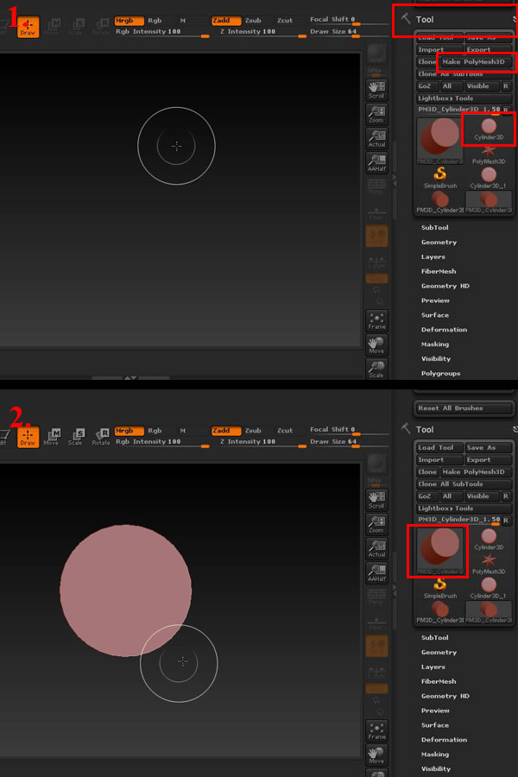Expand the FiberMesh subpalette in step 1 screenshot
The height and width of the screenshot is (777, 518).
[x=439, y=272]
